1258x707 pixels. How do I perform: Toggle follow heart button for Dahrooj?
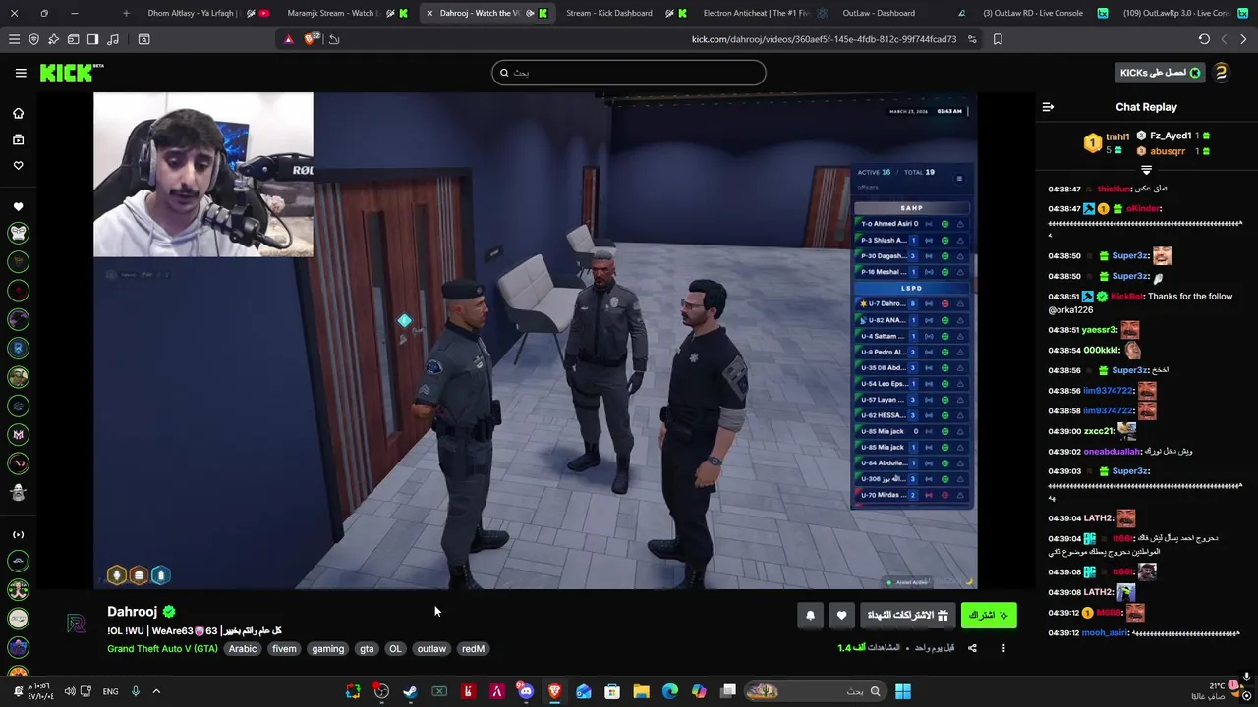tap(841, 615)
